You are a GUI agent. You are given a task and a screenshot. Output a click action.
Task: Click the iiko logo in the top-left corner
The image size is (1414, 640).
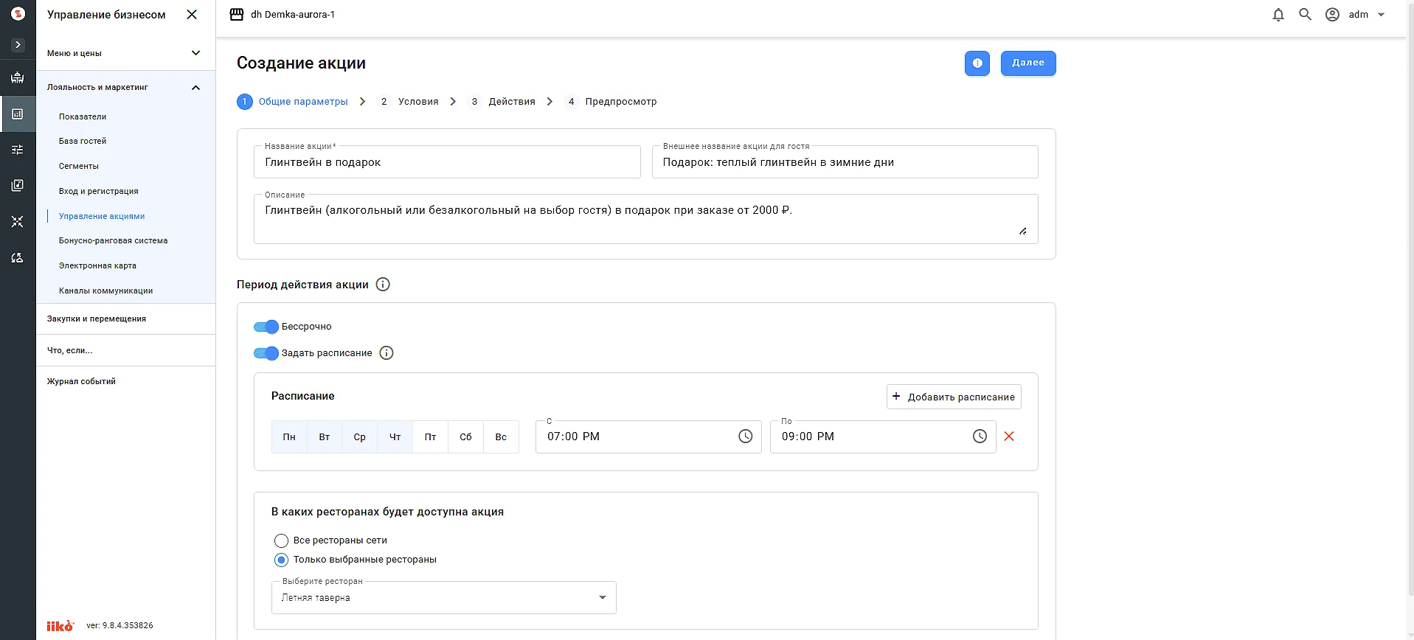coord(18,14)
